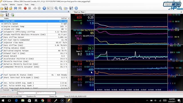Close the chart panel with the X
The image size is (183, 103).
[181, 12]
